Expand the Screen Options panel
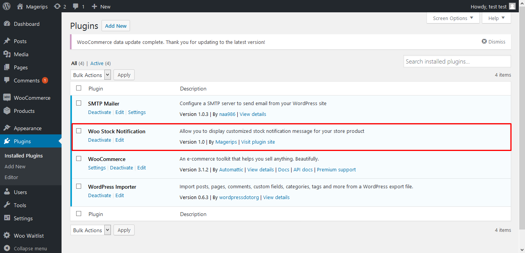Screen dimensions: 525x253 (x=453, y=18)
